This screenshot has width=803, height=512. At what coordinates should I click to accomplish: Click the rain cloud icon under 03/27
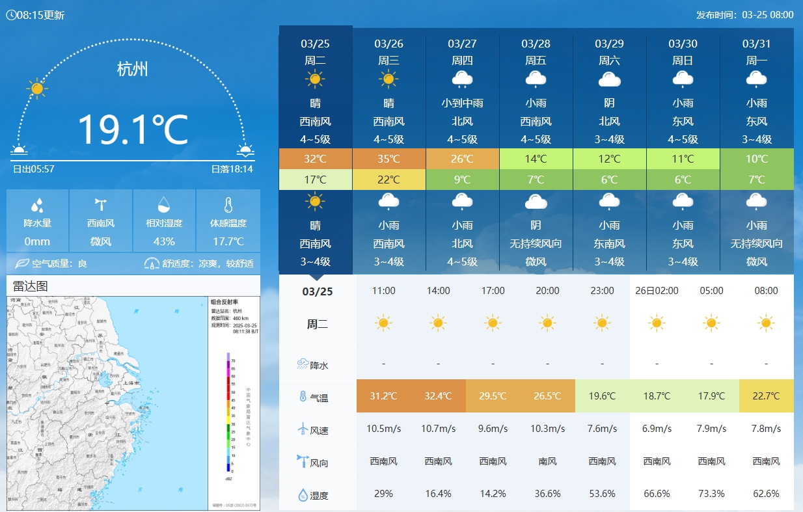[x=462, y=79]
